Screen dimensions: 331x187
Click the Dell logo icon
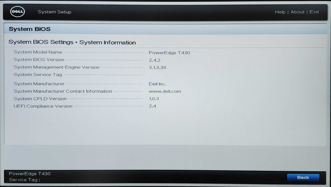[18, 12]
